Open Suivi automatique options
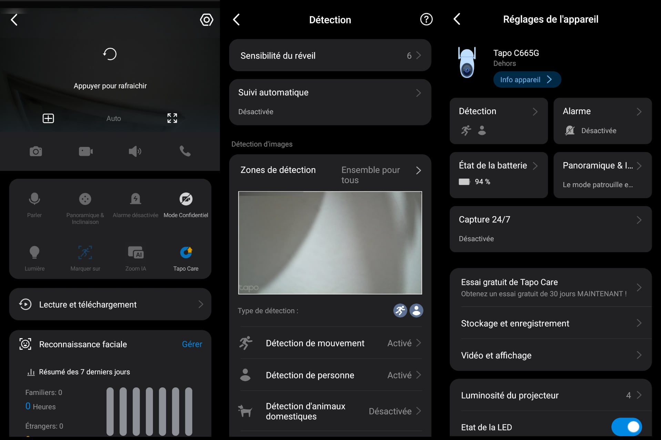 coord(330,102)
